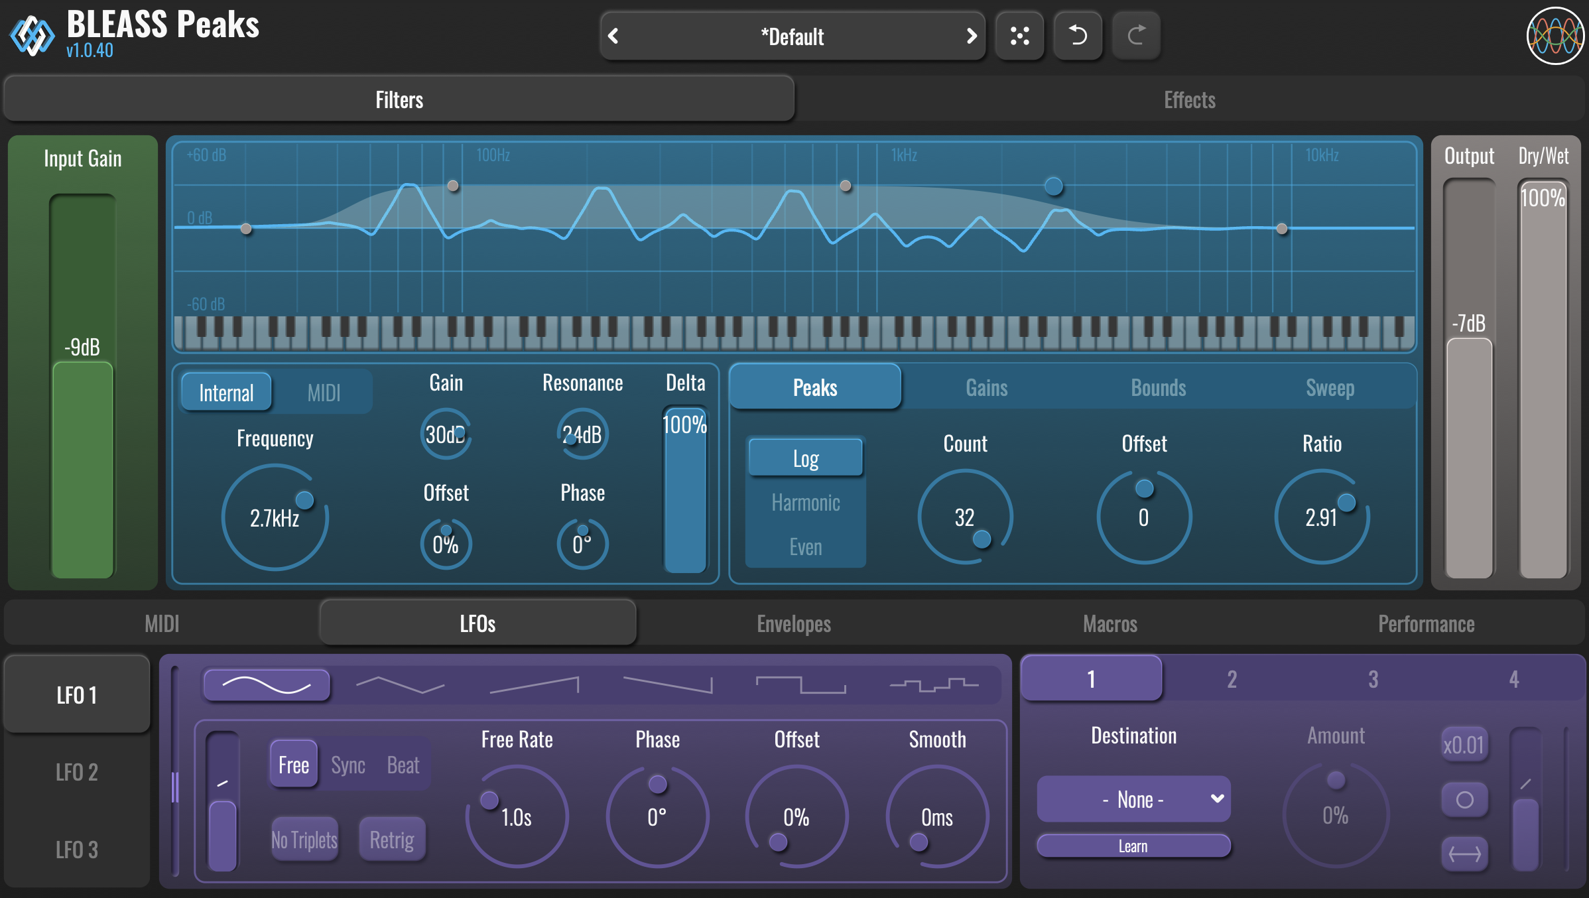Click the Amount 0% knob
The width and height of the screenshot is (1589, 898).
point(1336,815)
